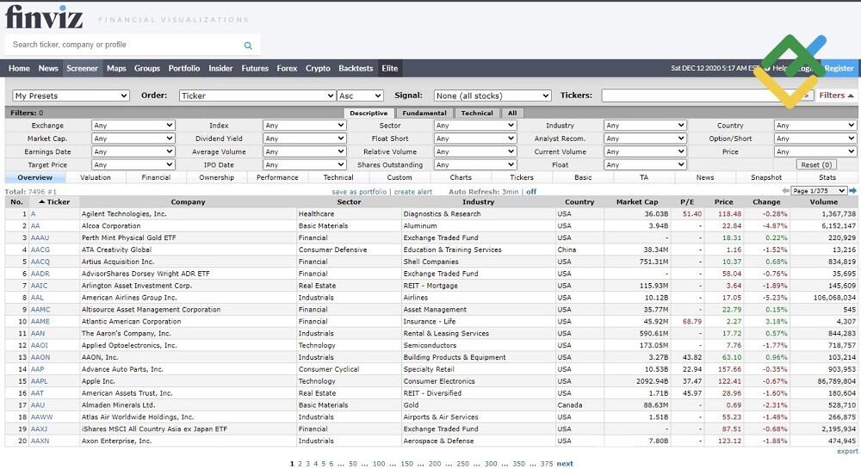Open the My Presets dropdown
The width and height of the screenshot is (861, 475).
coord(71,96)
